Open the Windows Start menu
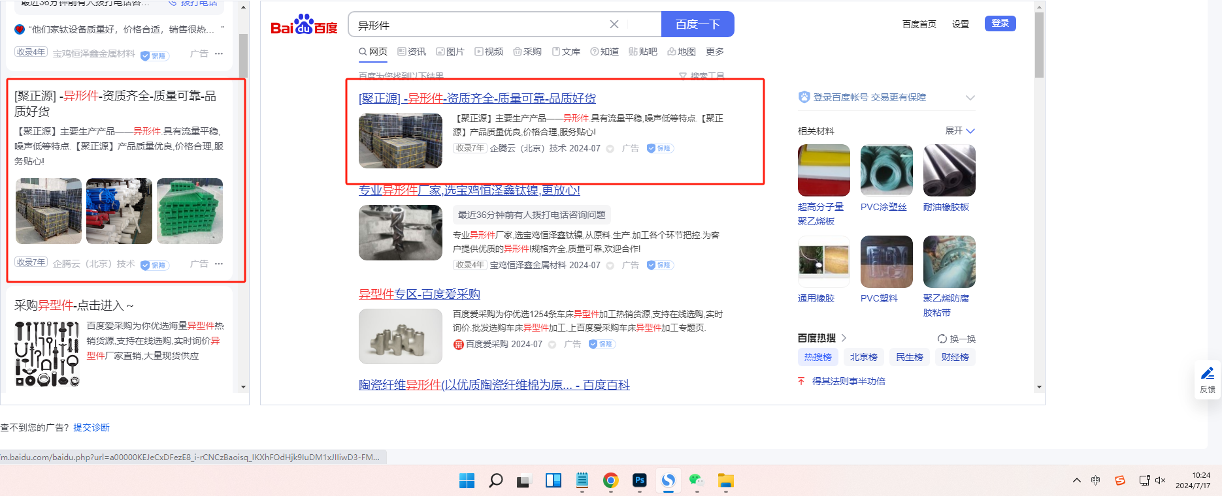This screenshot has height=496, width=1222. 467,481
